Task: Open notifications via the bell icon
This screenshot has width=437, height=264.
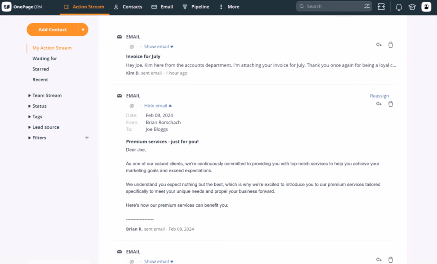Action: coord(399,7)
